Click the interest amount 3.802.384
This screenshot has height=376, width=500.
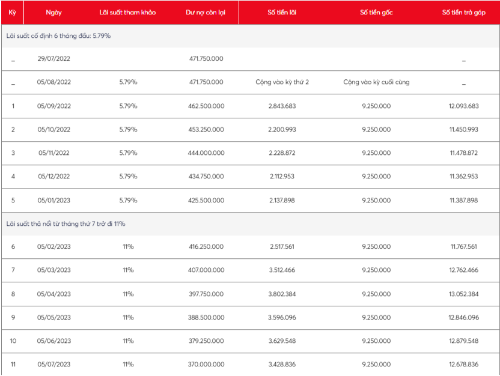pyautogui.click(x=282, y=294)
